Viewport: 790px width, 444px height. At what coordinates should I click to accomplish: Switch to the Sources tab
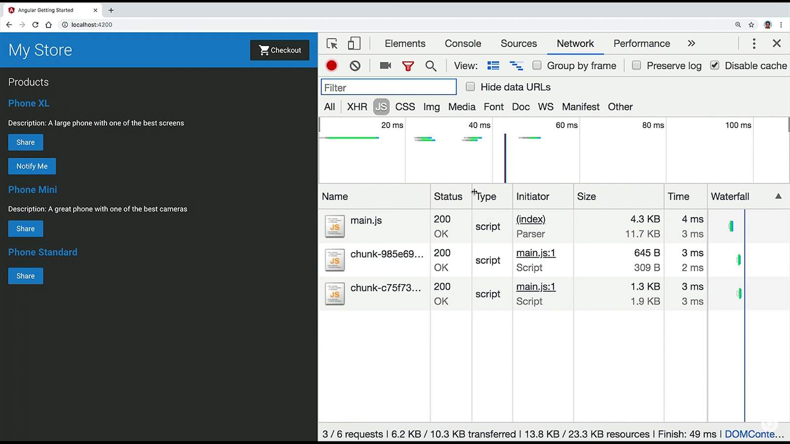[x=518, y=43]
